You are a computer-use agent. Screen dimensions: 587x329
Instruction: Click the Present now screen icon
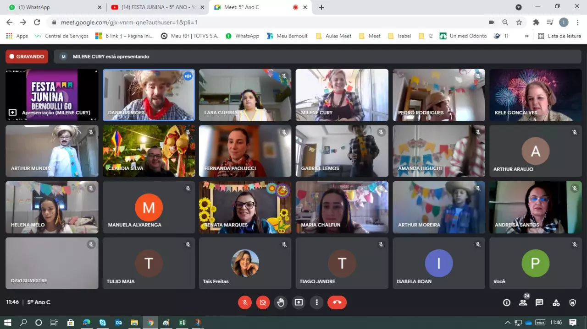[299, 302]
